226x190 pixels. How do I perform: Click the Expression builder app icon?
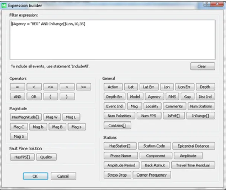pos(4,6)
